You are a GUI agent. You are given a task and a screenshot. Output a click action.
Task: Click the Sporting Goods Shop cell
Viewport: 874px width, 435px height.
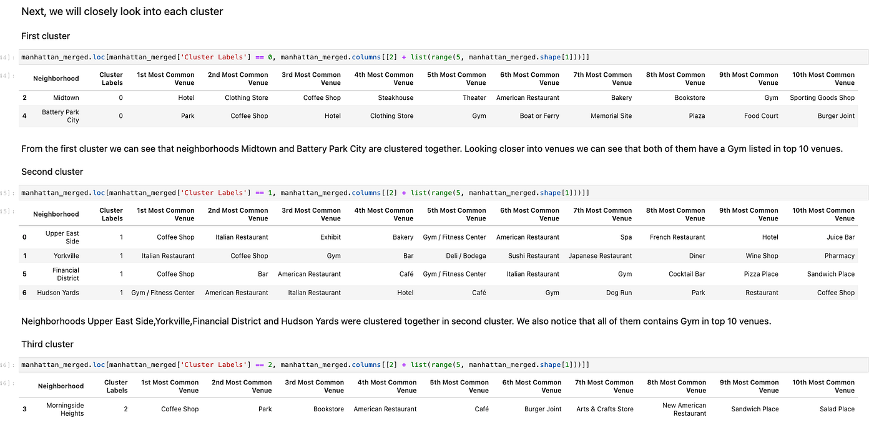tap(822, 98)
